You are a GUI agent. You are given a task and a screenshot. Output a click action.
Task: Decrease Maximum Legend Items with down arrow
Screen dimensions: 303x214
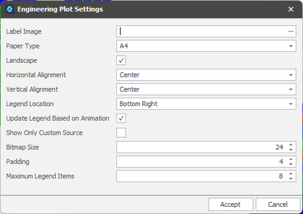(291, 178)
